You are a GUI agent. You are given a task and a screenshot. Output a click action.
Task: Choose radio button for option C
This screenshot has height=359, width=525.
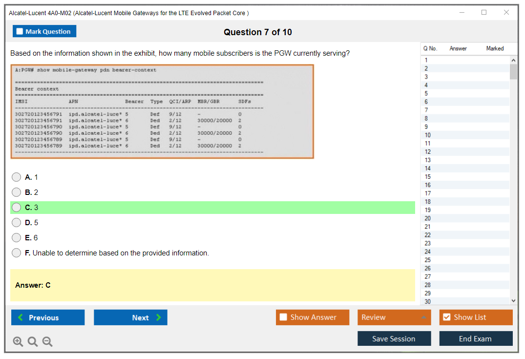[x=17, y=208]
